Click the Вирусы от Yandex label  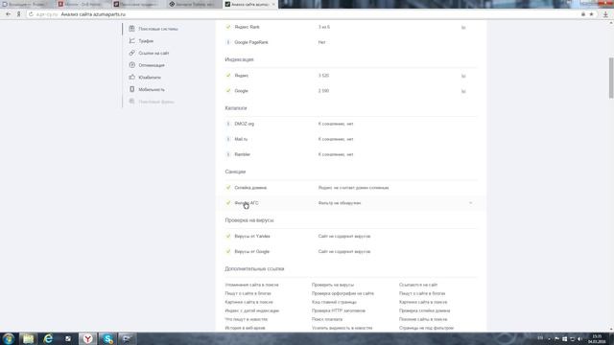(252, 237)
